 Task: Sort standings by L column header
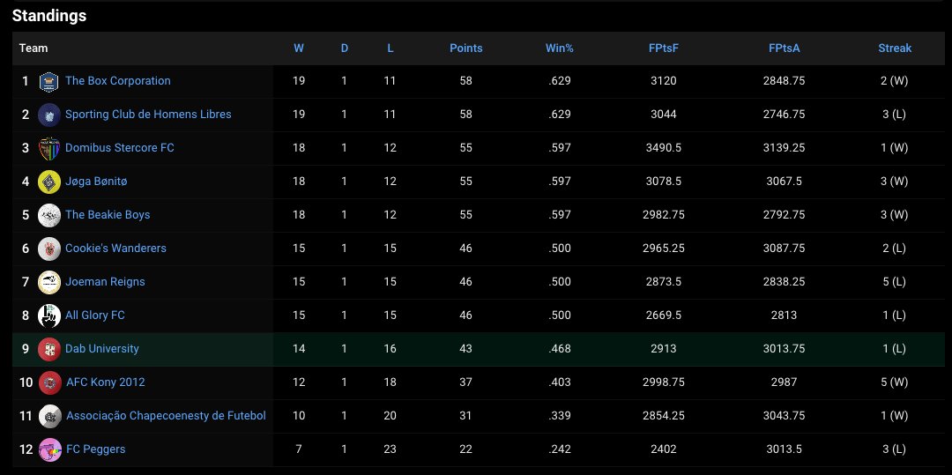(390, 48)
